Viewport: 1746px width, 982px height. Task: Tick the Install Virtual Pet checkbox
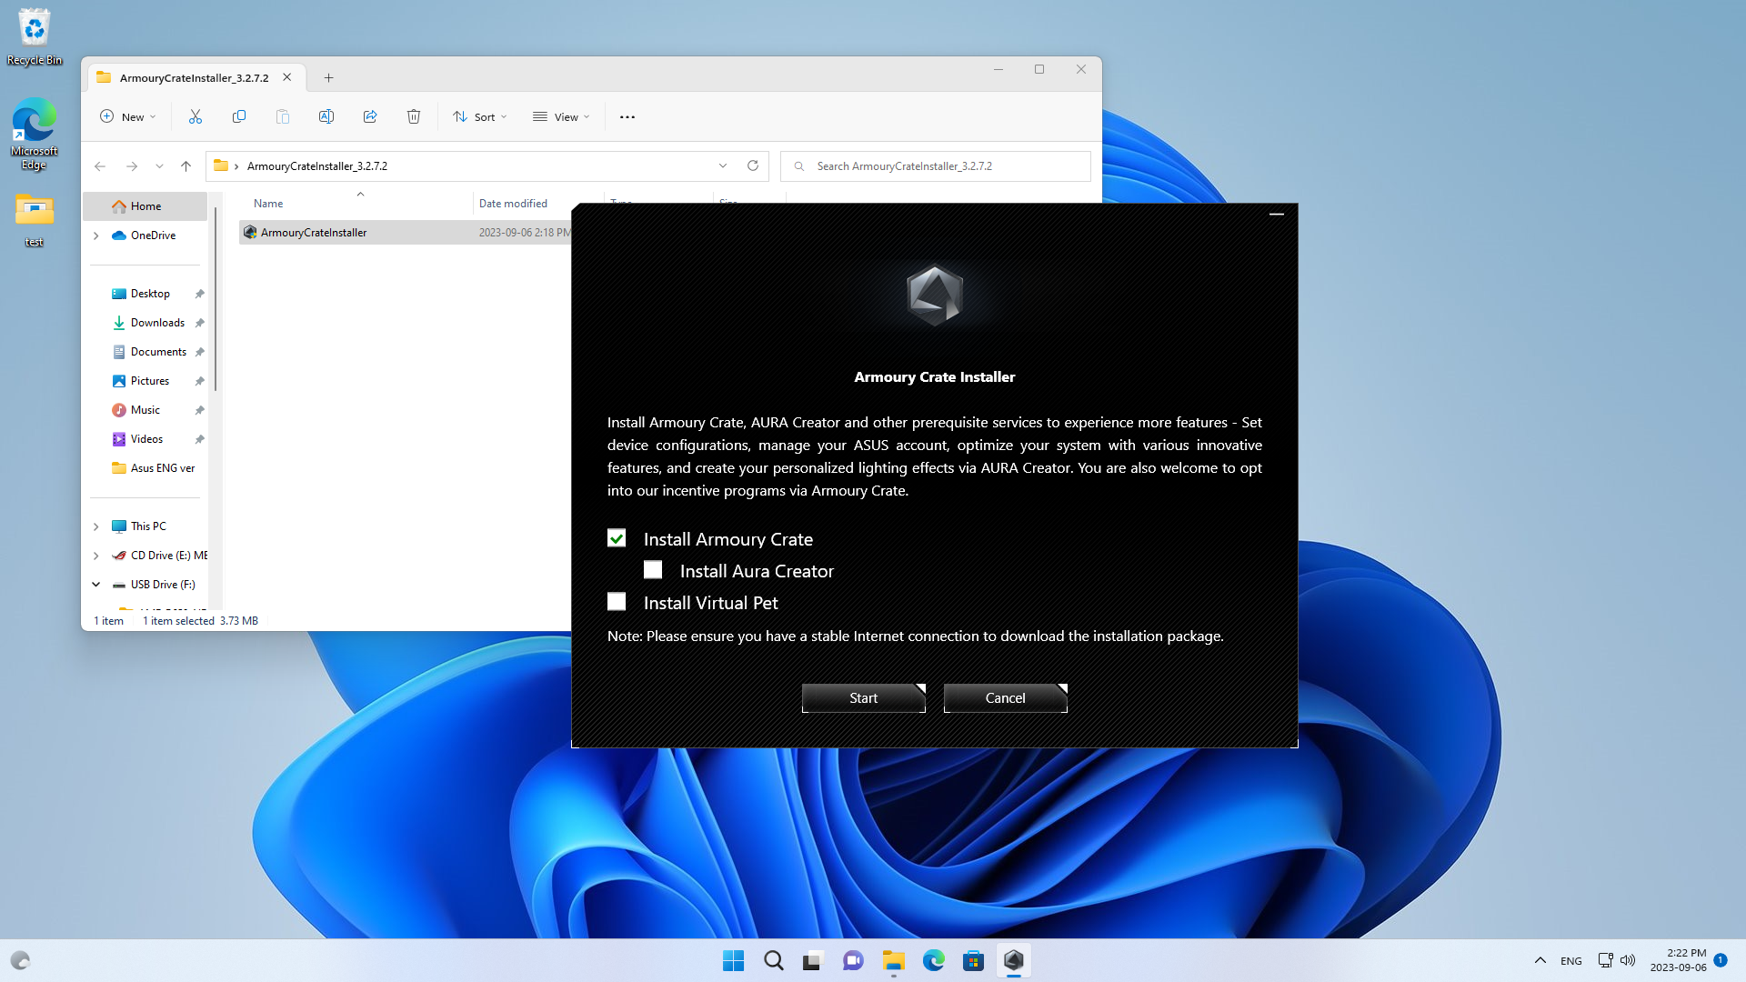617,602
